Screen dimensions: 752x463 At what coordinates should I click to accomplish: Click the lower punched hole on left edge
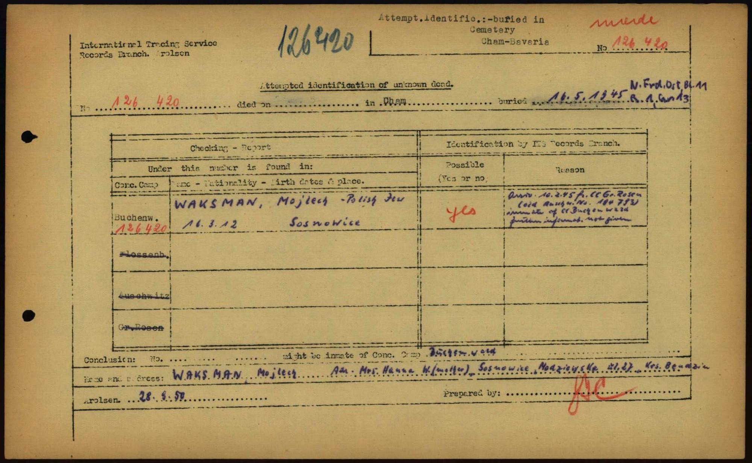click(29, 316)
